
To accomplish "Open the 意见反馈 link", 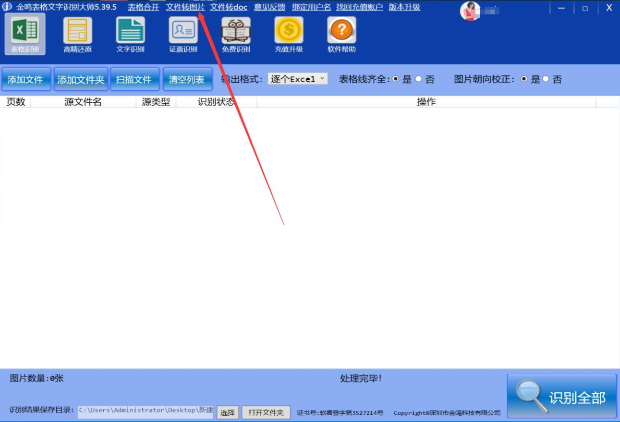I will [x=269, y=7].
